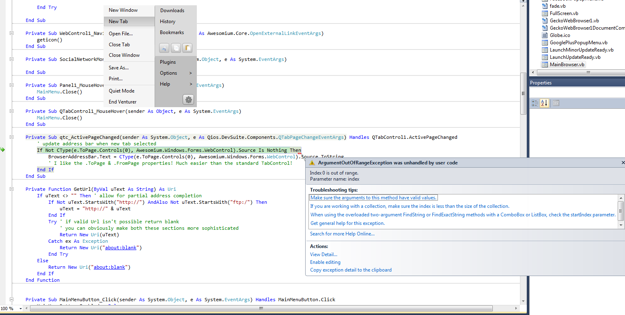Screen dimensions: 625x315
Task: Click the Copy icon in Venturer menu
Action: 176,48
